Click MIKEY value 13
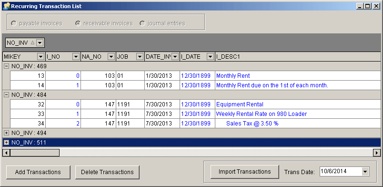Screen dimensions: 383x187 click(28, 76)
